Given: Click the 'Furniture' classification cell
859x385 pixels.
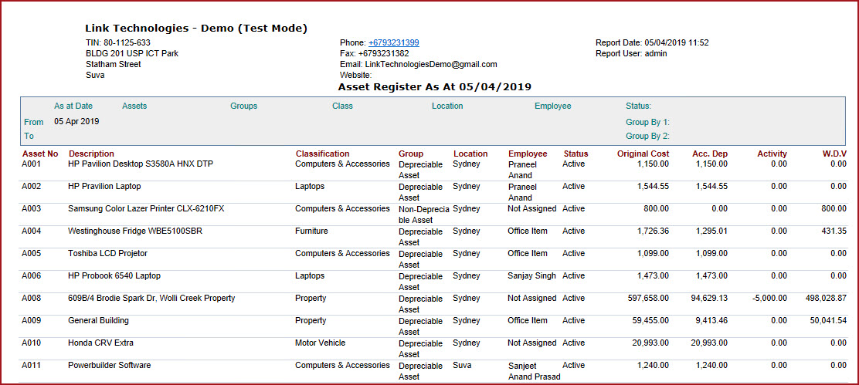Looking at the screenshot, I should [312, 231].
